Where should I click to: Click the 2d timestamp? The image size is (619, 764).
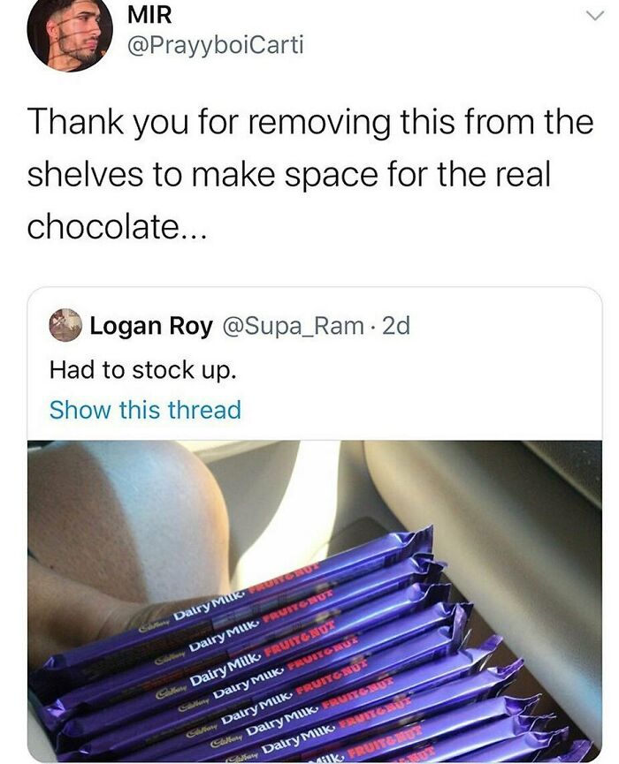[396, 326]
